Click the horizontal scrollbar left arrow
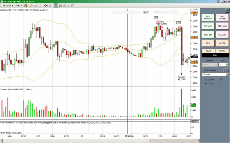This screenshot has height=143, width=230. click(x=1, y=141)
